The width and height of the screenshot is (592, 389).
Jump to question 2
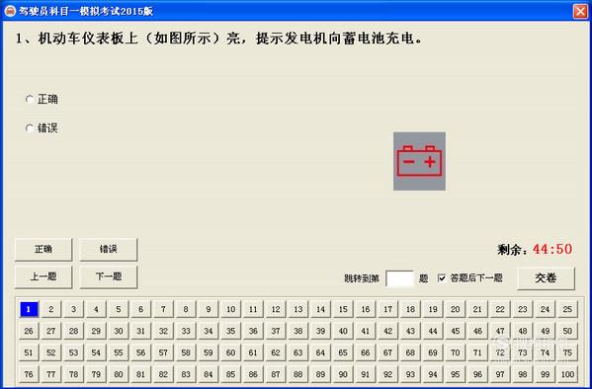click(51, 309)
